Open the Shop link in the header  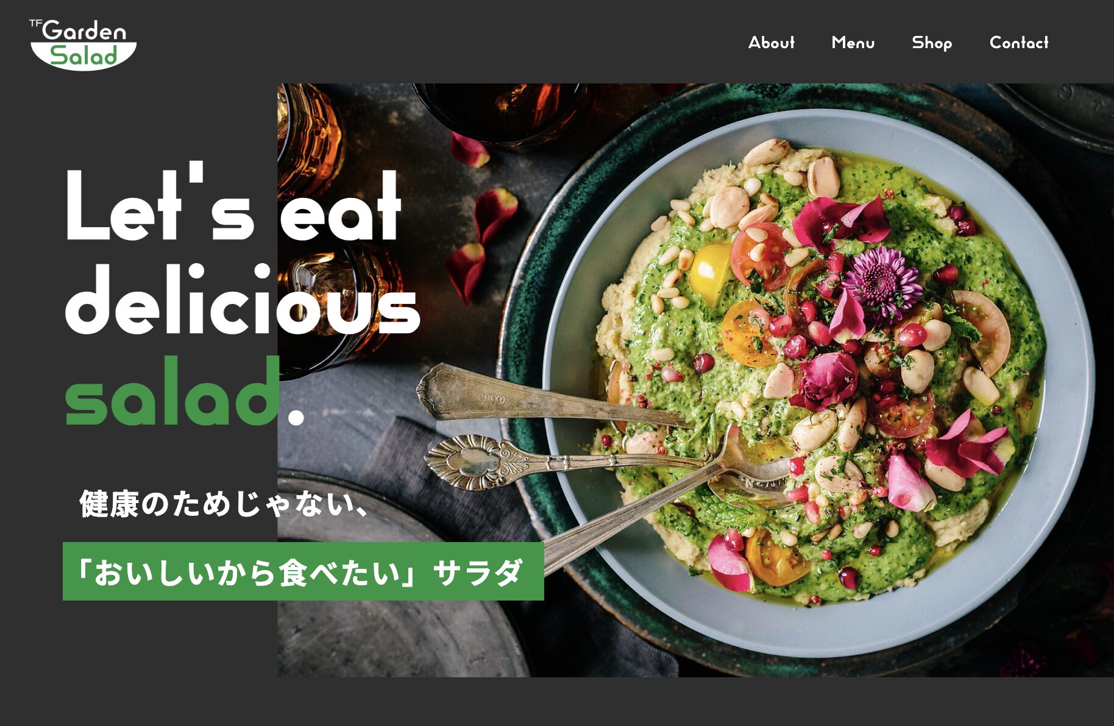point(932,43)
